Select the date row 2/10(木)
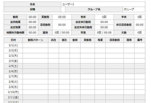Image resolution: width=151 pixels, height=103 pixels. pyautogui.click(x=74, y=92)
